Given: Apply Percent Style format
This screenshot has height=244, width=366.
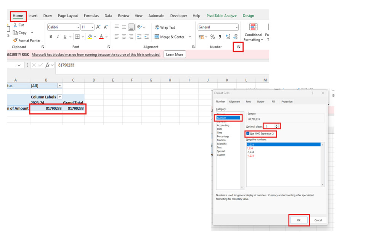Looking at the screenshot, I should (x=213, y=37).
